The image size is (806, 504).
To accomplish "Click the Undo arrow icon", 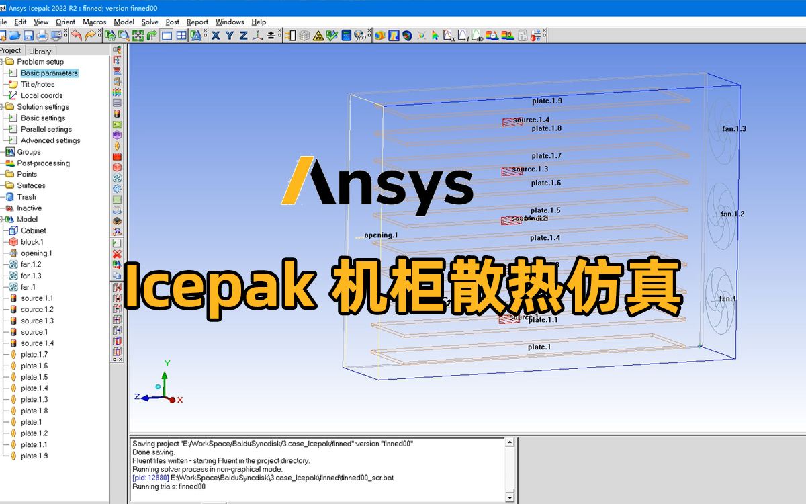I will (77, 35).
